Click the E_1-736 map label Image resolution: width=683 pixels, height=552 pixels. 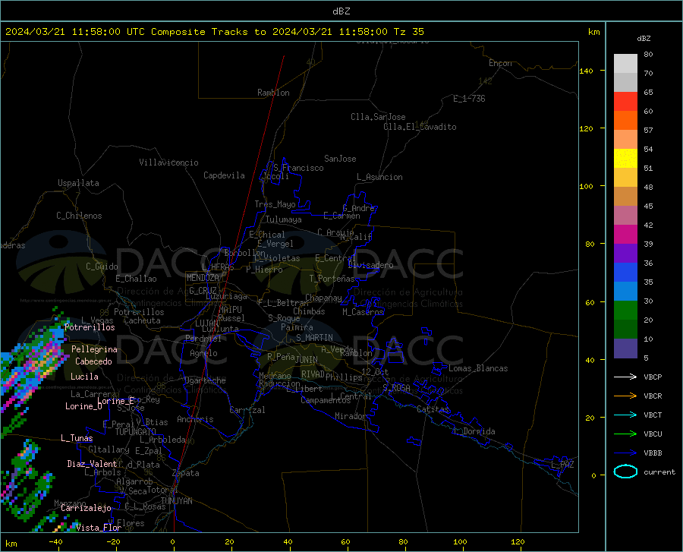[x=469, y=99]
